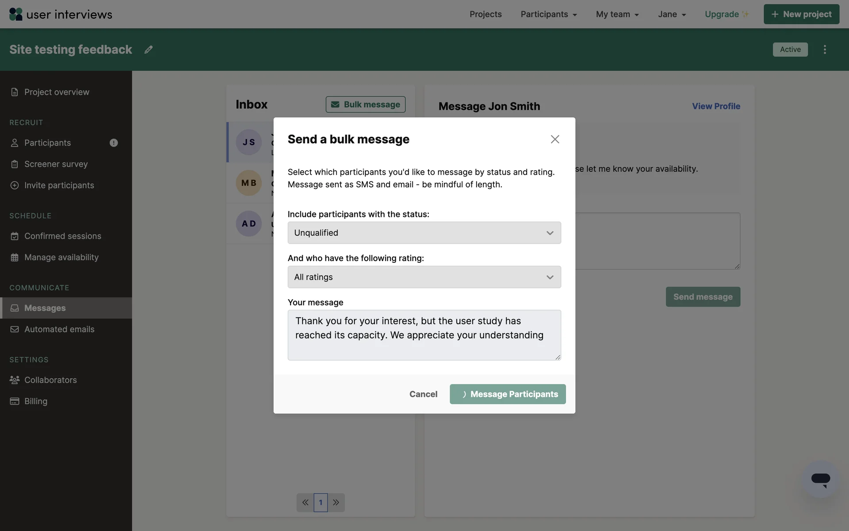Click the user interviews logo
Screen dimensions: 849x531
click(x=61, y=14)
